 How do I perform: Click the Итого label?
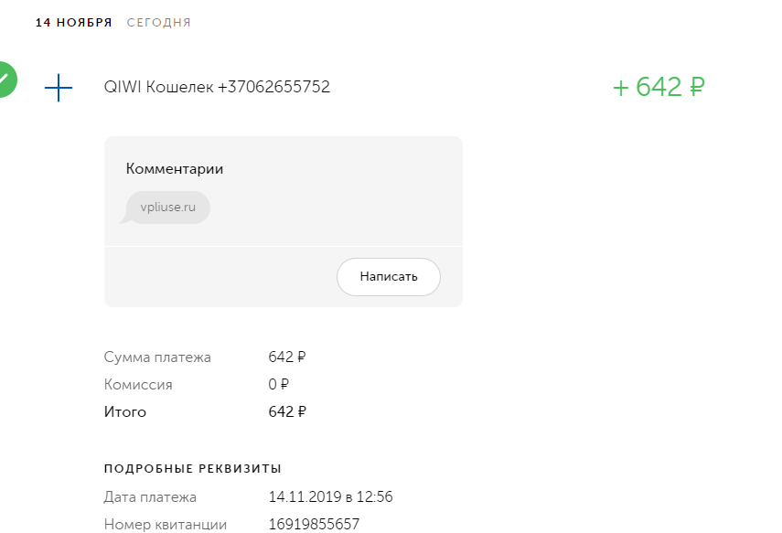[x=125, y=411]
